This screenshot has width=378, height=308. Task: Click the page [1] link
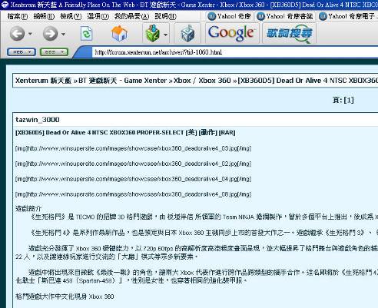point(349,100)
